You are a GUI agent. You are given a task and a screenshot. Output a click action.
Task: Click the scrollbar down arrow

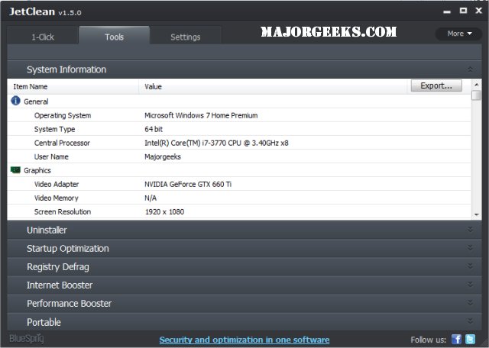point(476,214)
